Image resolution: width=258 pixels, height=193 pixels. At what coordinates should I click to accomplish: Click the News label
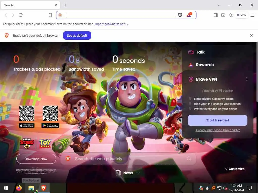click(128, 173)
